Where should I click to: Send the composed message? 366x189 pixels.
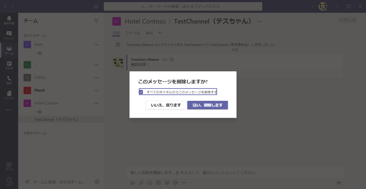[x=339, y=183]
